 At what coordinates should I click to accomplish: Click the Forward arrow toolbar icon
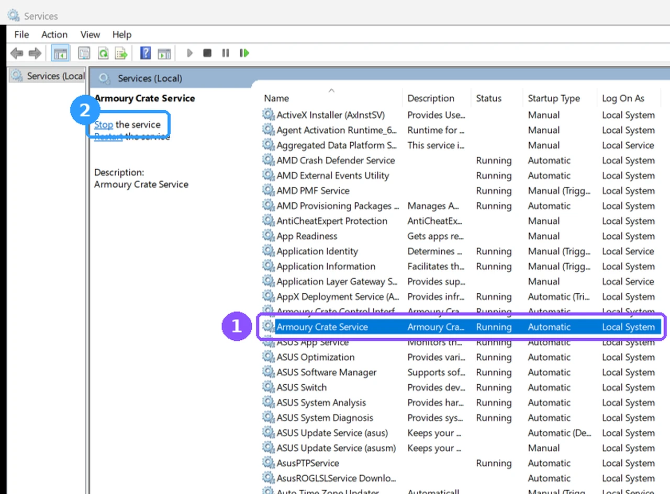pos(35,53)
